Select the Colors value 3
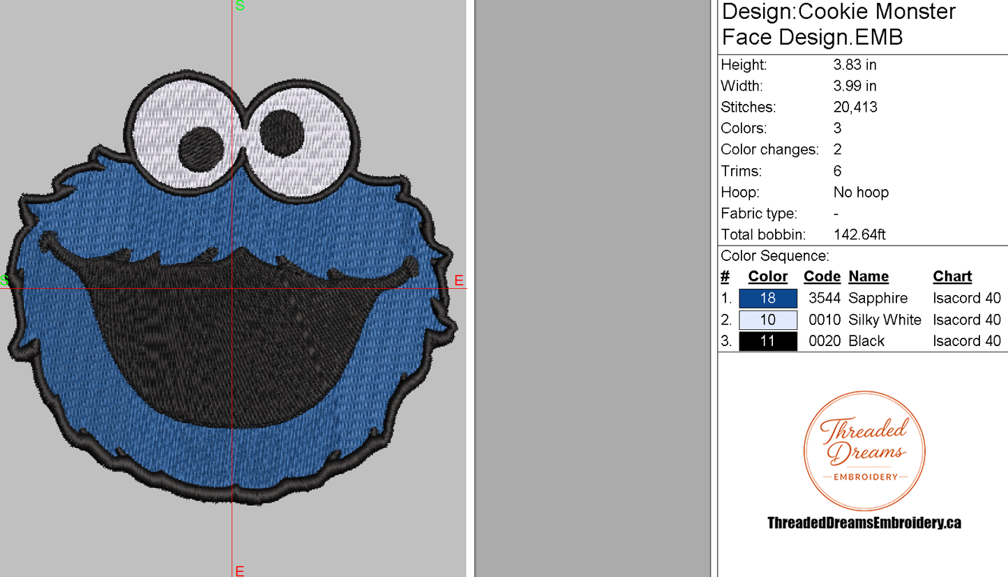The height and width of the screenshot is (577, 1008). [838, 128]
